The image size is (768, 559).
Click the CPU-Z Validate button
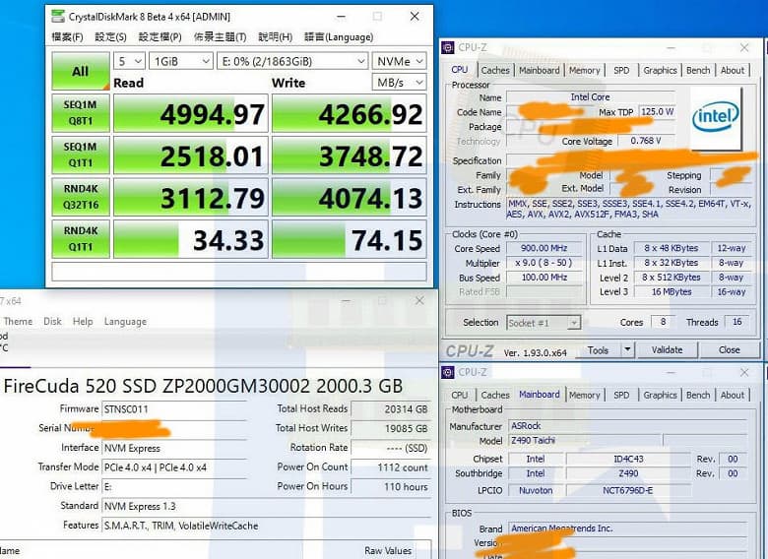(x=667, y=350)
